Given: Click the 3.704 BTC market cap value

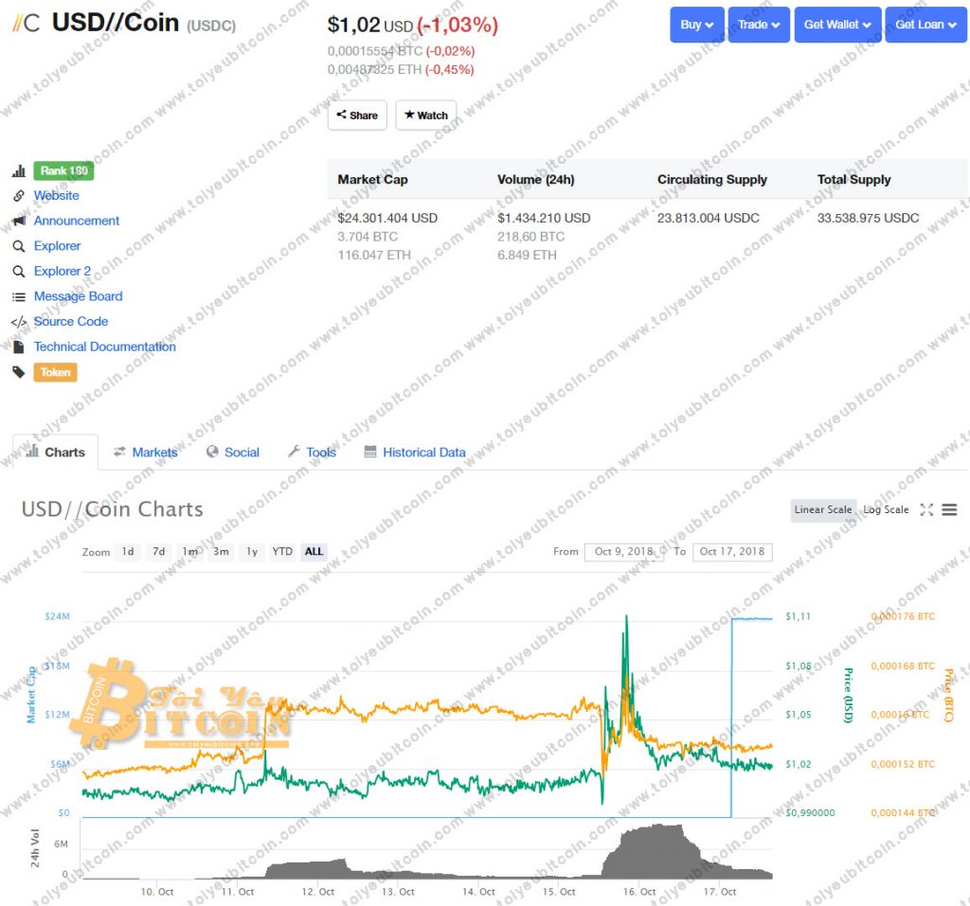Looking at the screenshot, I should tap(368, 237).
